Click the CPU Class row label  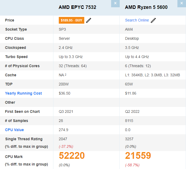coord(14,38)
